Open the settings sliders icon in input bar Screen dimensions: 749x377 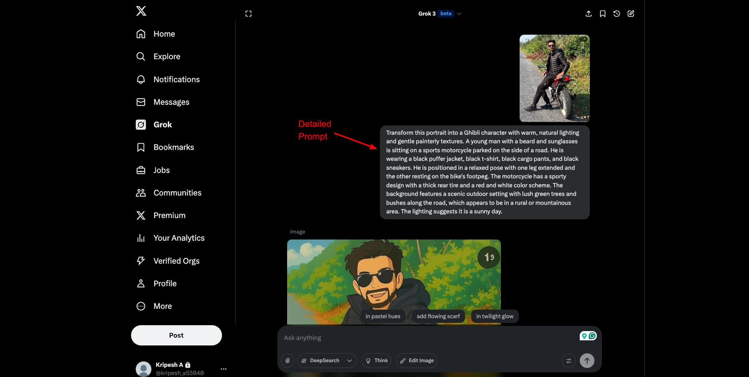click(x=569, y=361)
